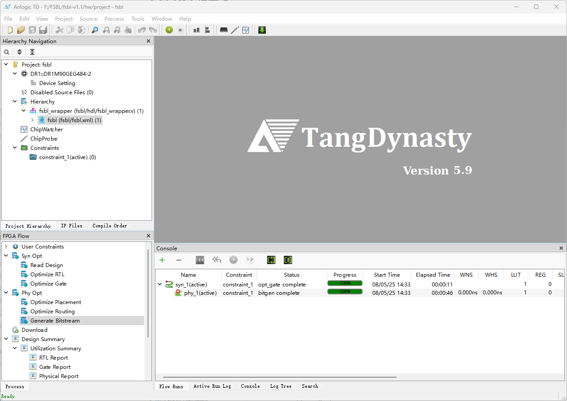The image size is (567, 401).
Task: Collapse the Utilization Summary node
Action: (15, 348)
